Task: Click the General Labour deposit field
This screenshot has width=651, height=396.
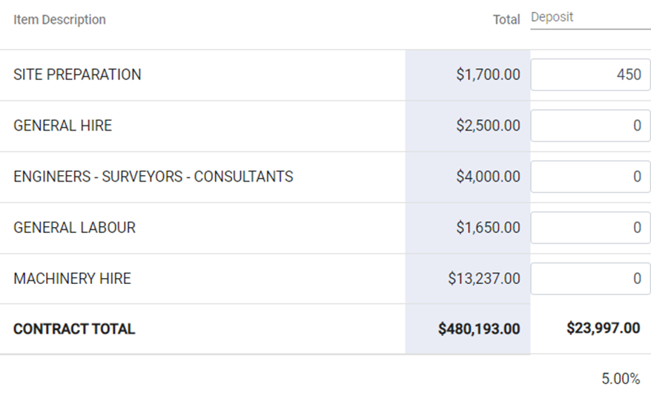Action: (590, 228)
